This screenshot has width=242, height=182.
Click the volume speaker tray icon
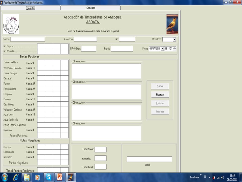222,177
